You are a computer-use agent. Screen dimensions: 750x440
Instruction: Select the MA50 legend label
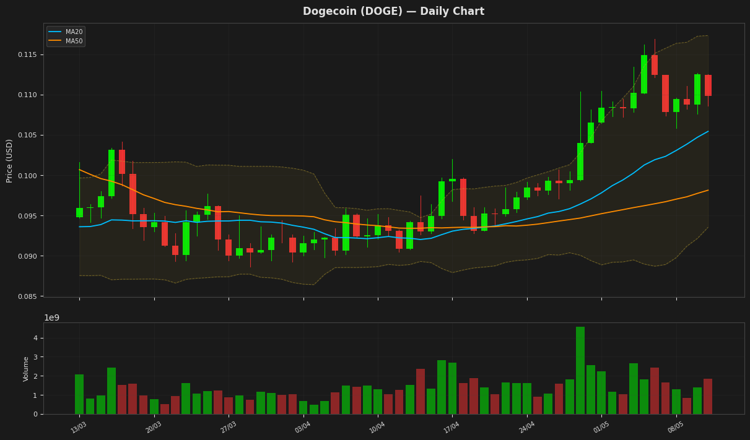pos(74,41)
